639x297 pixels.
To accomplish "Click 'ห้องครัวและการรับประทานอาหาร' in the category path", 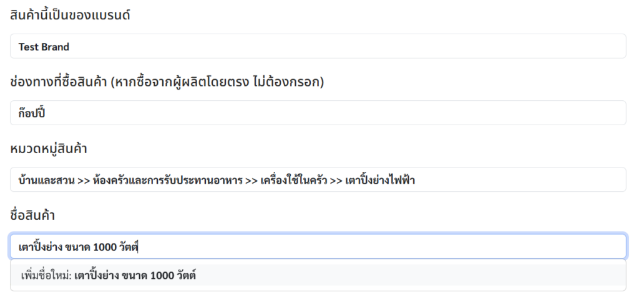I will click(x=167, y=181).
